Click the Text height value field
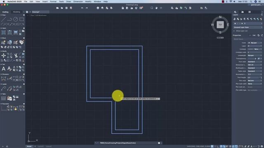 tap(253, 78)
